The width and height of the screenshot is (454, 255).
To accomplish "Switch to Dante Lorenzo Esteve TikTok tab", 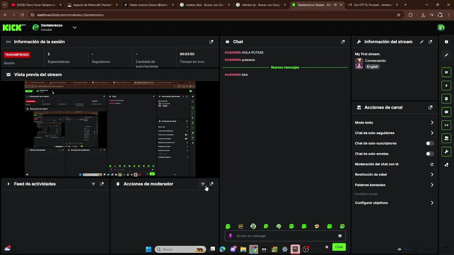I will tap(149, 5).
